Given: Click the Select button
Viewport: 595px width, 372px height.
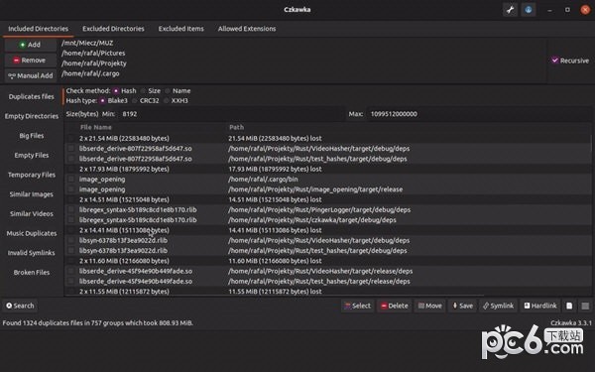Looking at the screenshot, I should coord(358,306).
